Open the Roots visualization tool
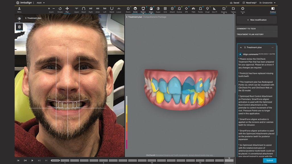Screen dimensions: 292x164 point(129,9)
